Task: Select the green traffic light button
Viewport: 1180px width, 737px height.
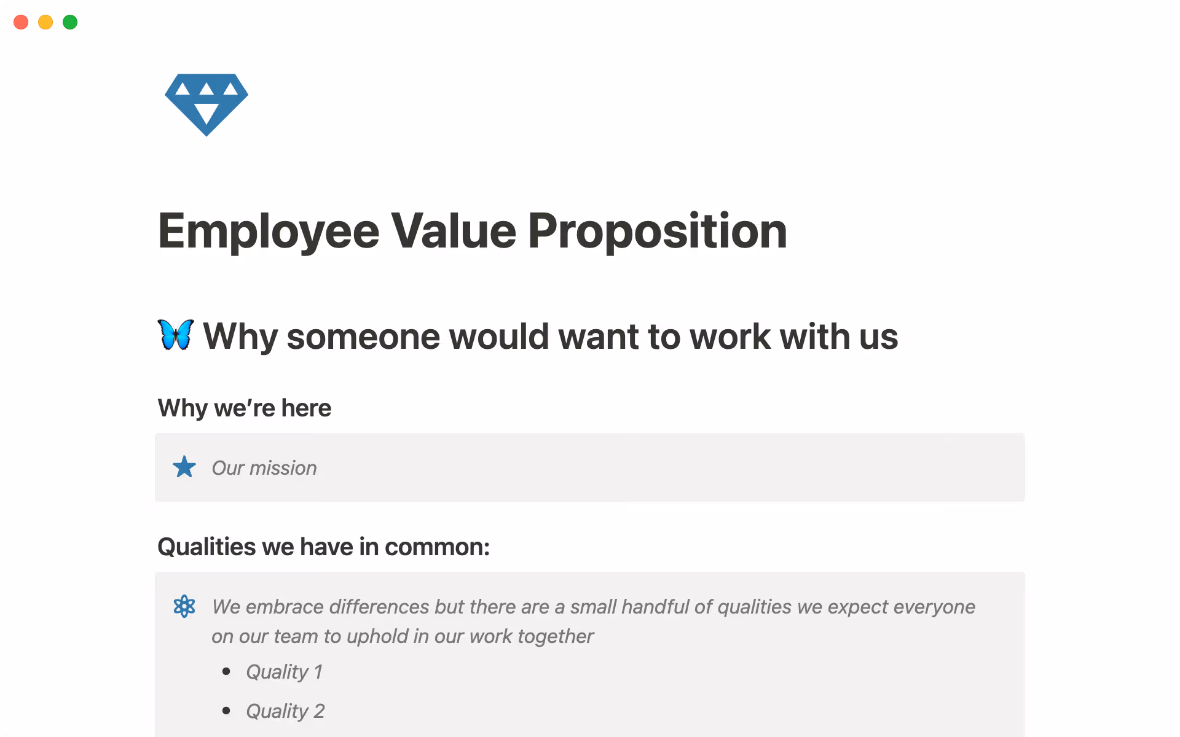Action: pyautogui.click(x=70, y=22)
